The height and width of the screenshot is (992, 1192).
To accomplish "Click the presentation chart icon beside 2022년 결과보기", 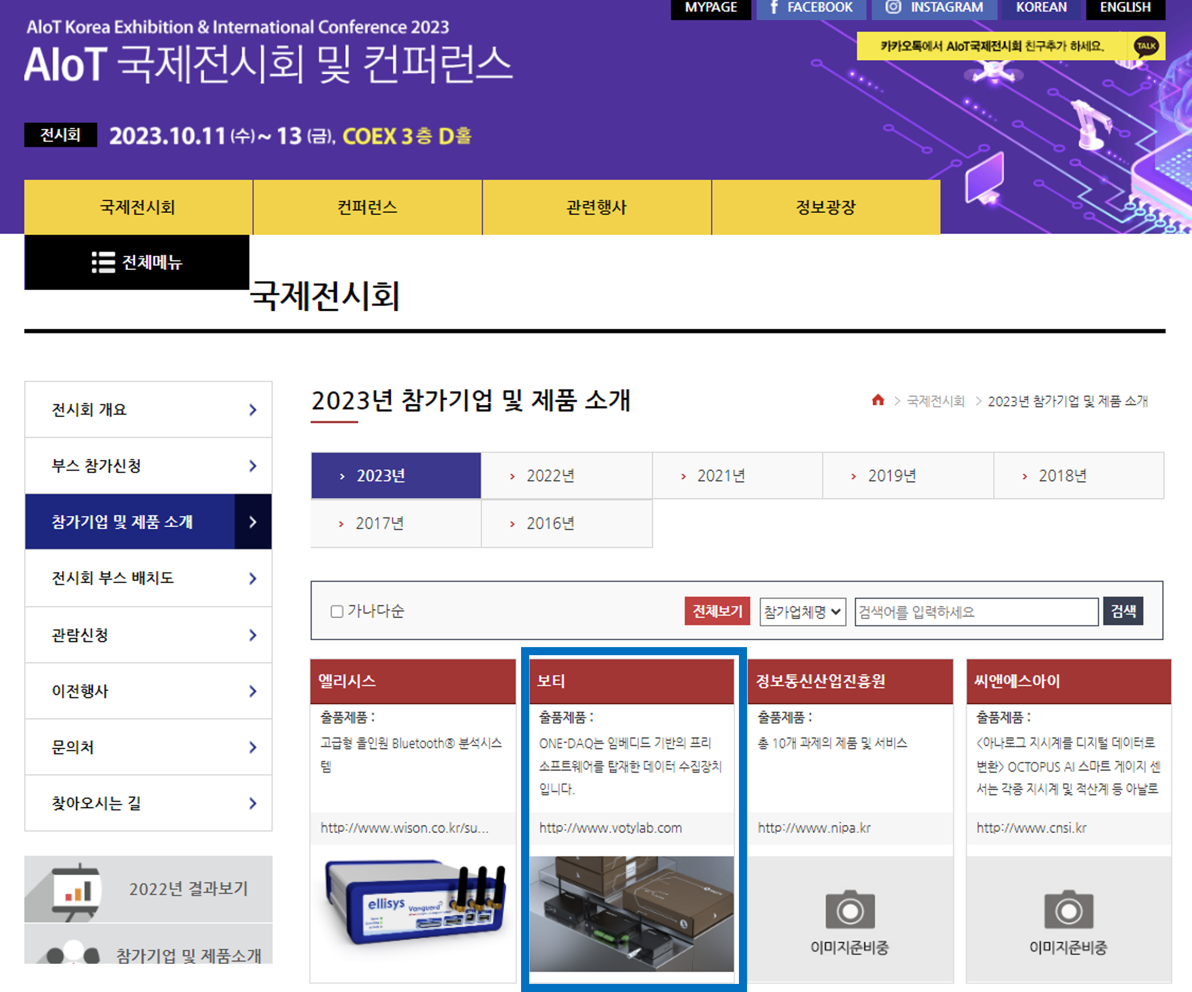I will pyautogui.click(x=77, y=891).
